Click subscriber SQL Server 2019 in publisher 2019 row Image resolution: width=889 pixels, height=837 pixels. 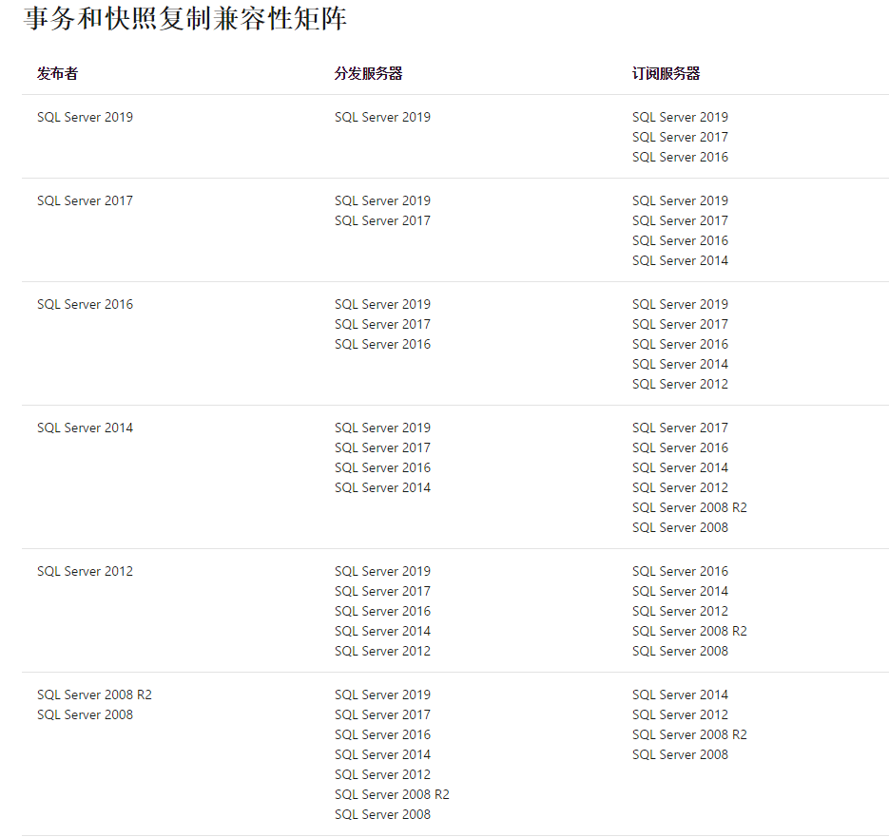pos(681,117)
